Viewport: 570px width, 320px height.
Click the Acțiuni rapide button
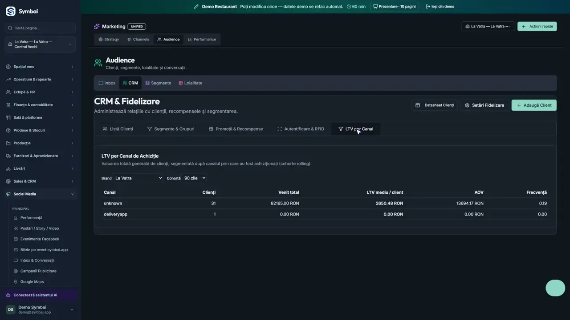pos(537,26)
